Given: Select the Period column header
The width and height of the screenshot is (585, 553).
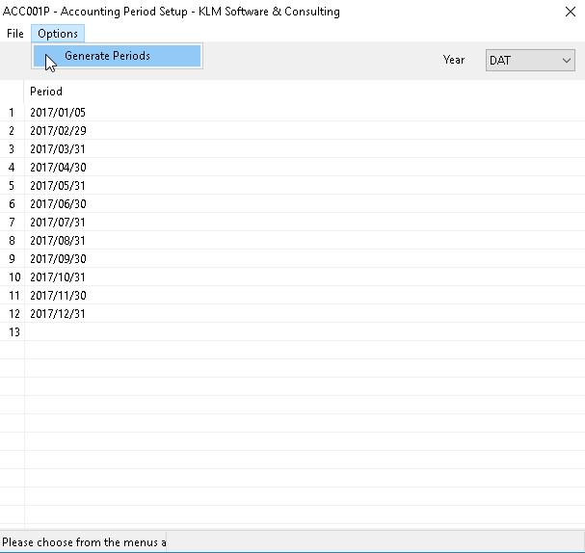Looking at the screenshot, I should coord(305,92).
